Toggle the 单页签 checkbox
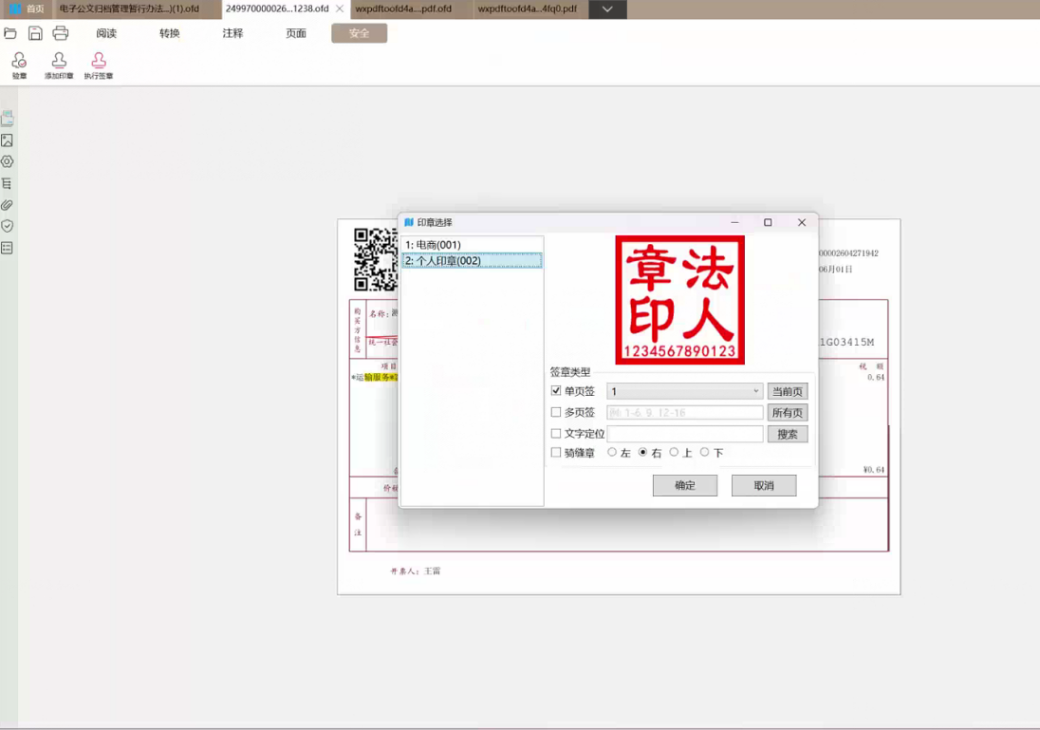The image size is (1040, 730). (x=556, y=391)
